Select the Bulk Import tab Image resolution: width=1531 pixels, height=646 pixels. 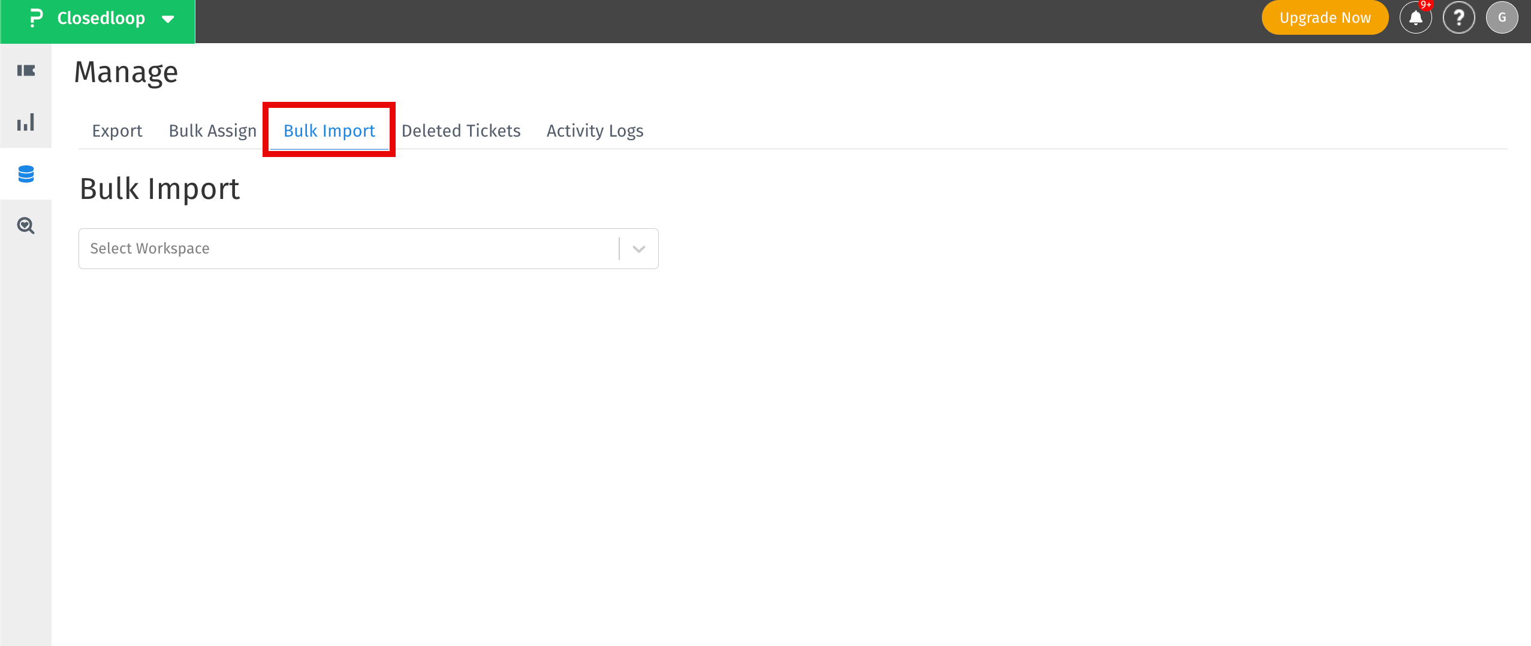(x=329, y=131)
